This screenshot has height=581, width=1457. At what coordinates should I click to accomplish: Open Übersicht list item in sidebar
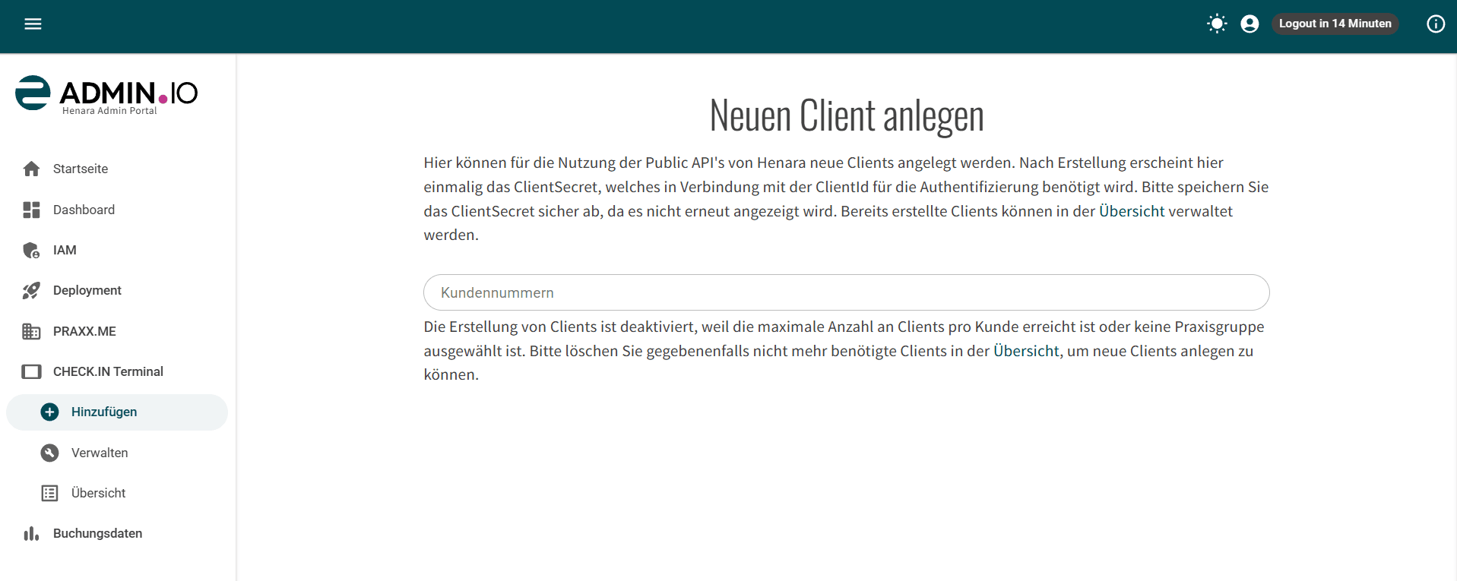point(117,493)
